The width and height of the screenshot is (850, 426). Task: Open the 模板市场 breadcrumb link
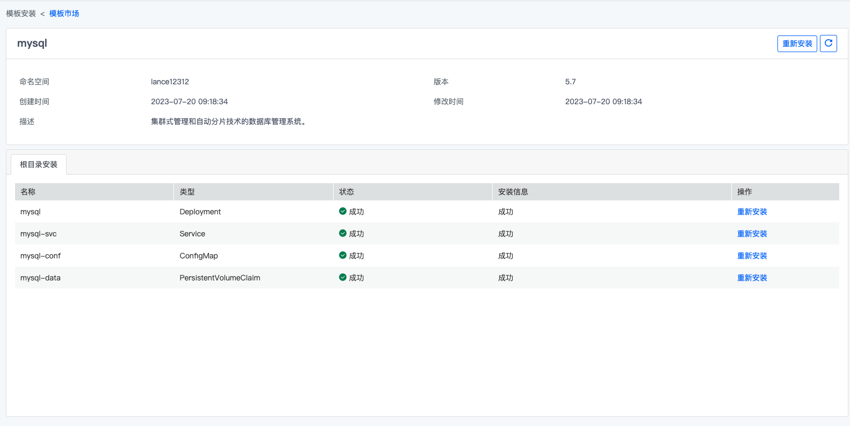pyautogui.click(x=64, y=13)
